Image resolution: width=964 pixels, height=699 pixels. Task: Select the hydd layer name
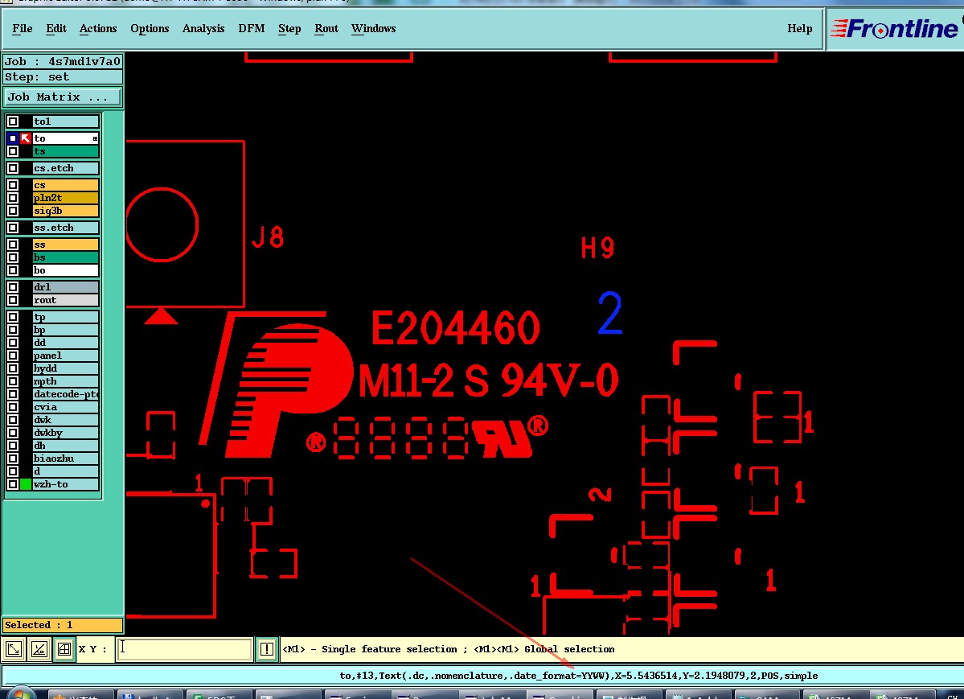point(65,368)
